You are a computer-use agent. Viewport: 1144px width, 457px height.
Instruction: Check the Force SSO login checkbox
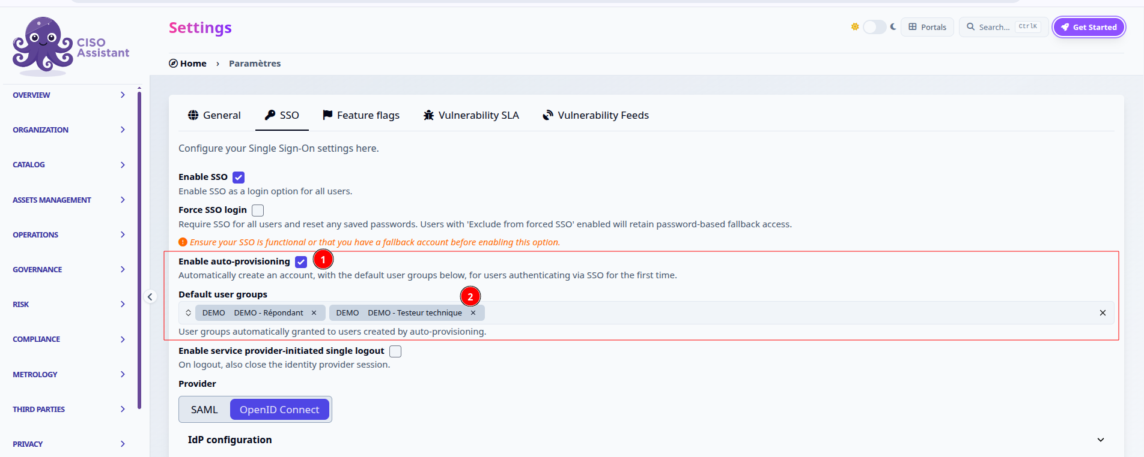point(258,211)
